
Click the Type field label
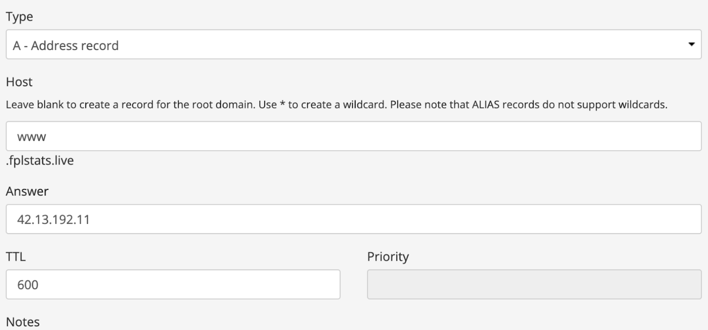coord(19,17)
